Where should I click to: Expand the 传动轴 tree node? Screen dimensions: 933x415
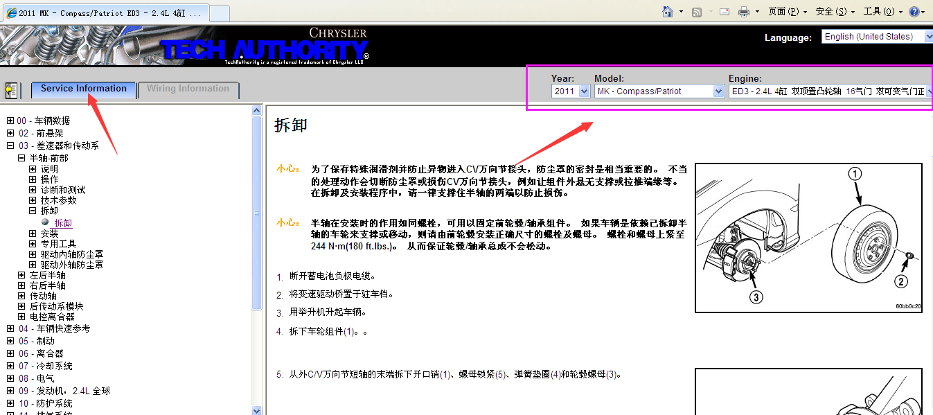[21, 296]
